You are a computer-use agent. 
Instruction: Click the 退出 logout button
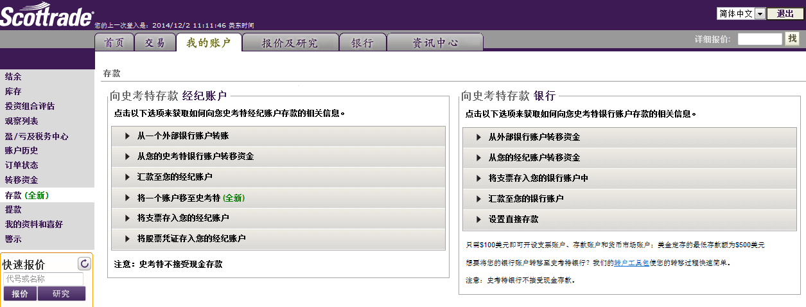[x=785, y=13]
